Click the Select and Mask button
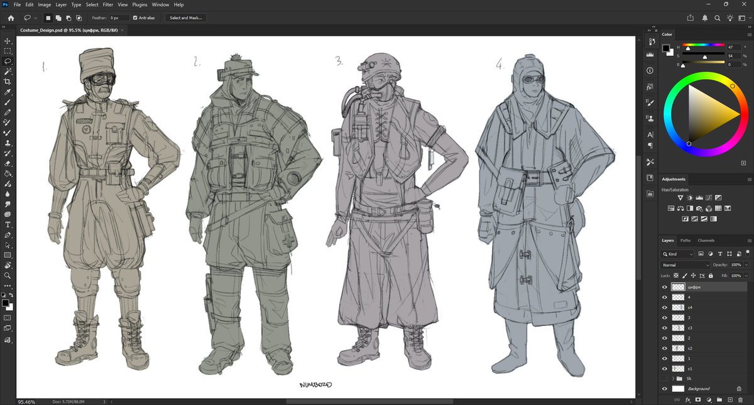The image size is (754, 405). click(x=186, y=18)
